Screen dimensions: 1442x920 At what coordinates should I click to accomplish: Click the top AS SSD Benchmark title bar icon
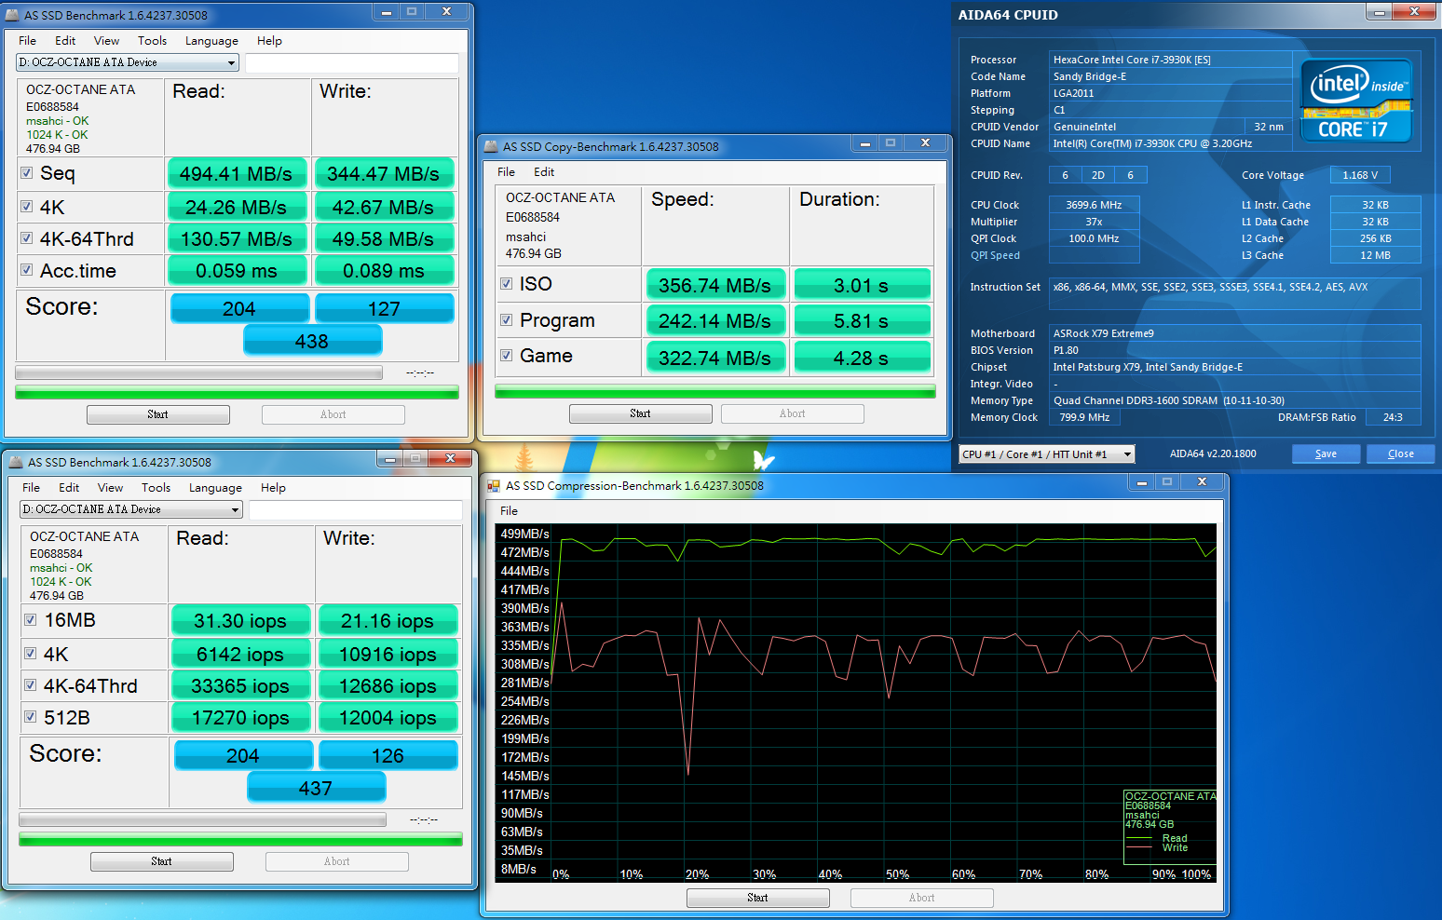tap(12, 15)
